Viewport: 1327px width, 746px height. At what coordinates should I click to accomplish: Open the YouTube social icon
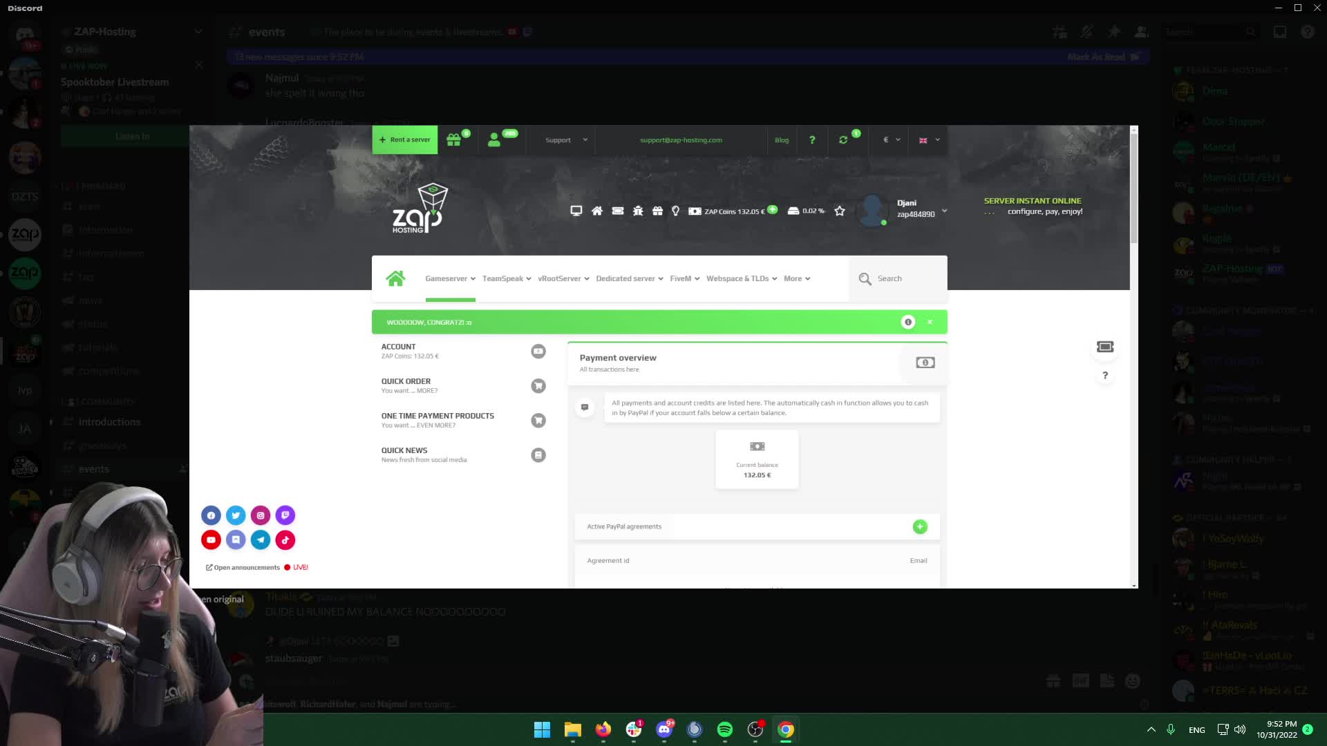(211, 540)
